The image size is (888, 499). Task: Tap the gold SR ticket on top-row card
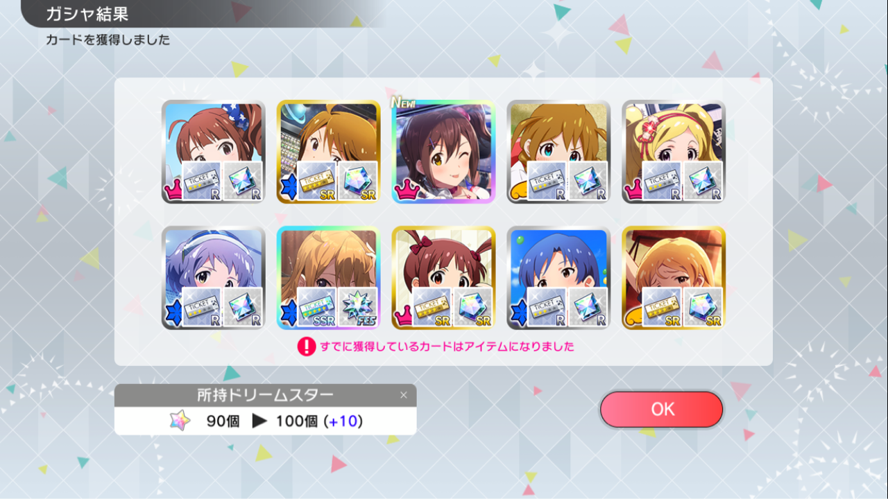pyautogui.click(x=317, y=181)
